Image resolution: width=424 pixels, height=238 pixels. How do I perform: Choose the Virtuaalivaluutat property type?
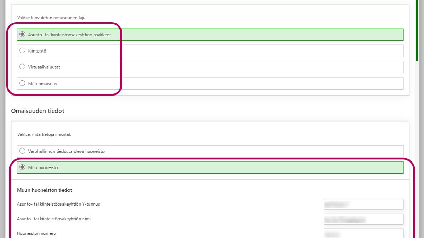click(x=22, y=67)
